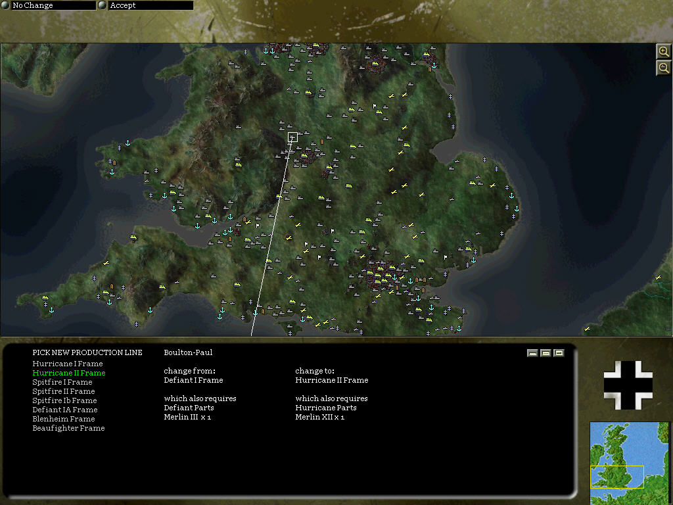Click the Luftwaffe cross emblem
The width and height of the screenshot is (673, 505).
tap(628, 385)
